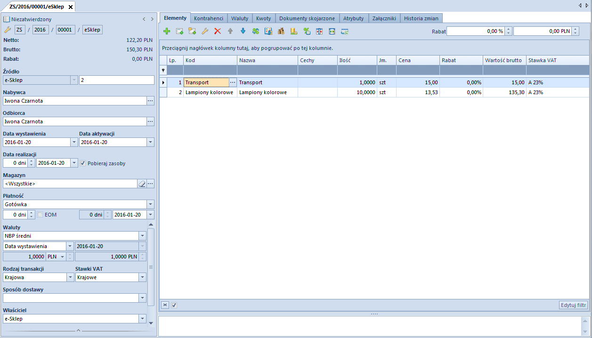
Task: Switch to Dokumenty skojarzone tab
Action: click(x=307, y=18)
